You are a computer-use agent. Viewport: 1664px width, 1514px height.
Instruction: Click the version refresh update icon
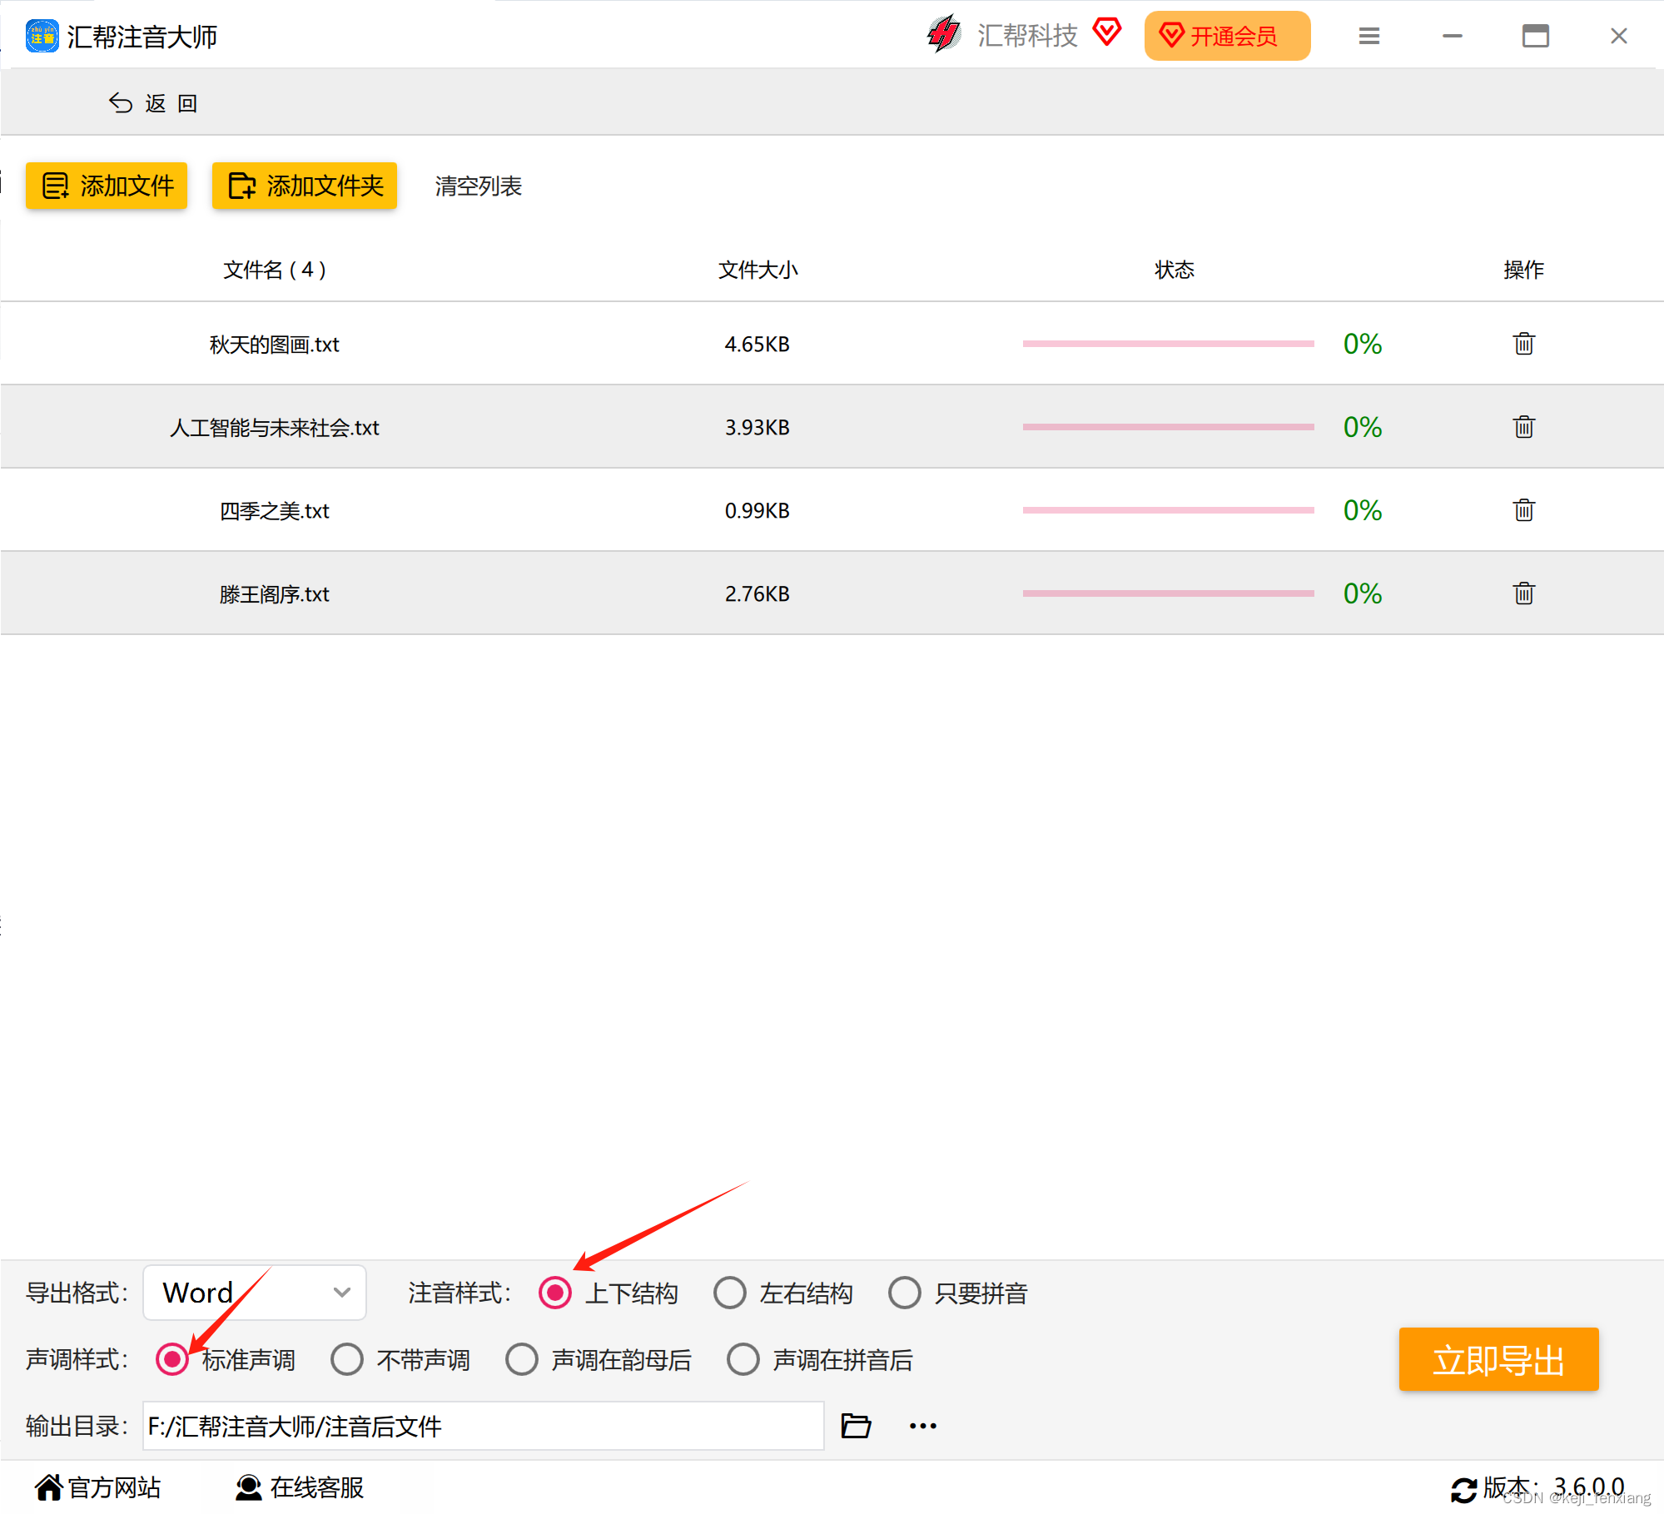(1463, 1488)
